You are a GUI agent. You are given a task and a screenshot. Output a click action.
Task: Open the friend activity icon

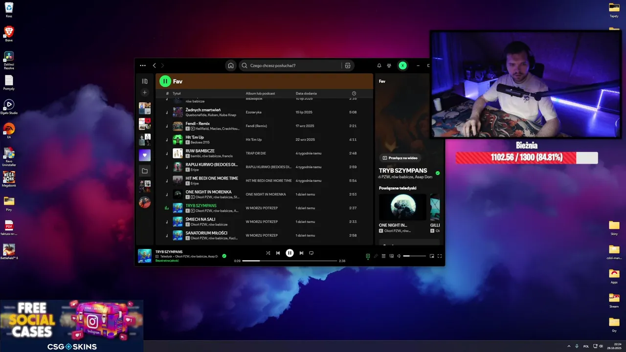click(x=389, y=66)
